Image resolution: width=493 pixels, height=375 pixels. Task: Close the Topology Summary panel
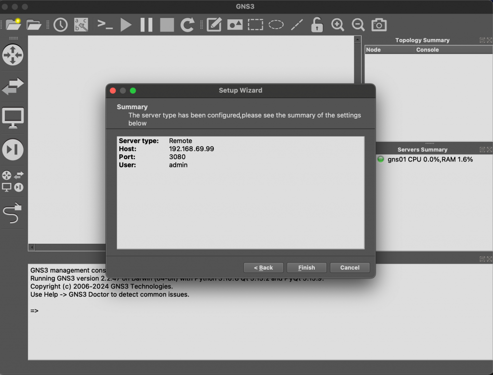pos(489,40)
